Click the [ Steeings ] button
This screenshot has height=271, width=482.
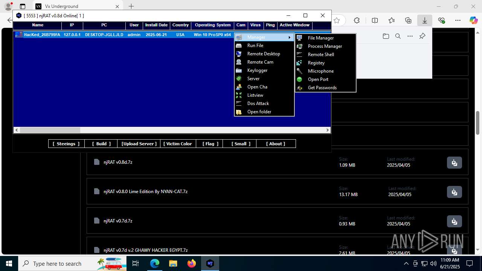point(66,144)
